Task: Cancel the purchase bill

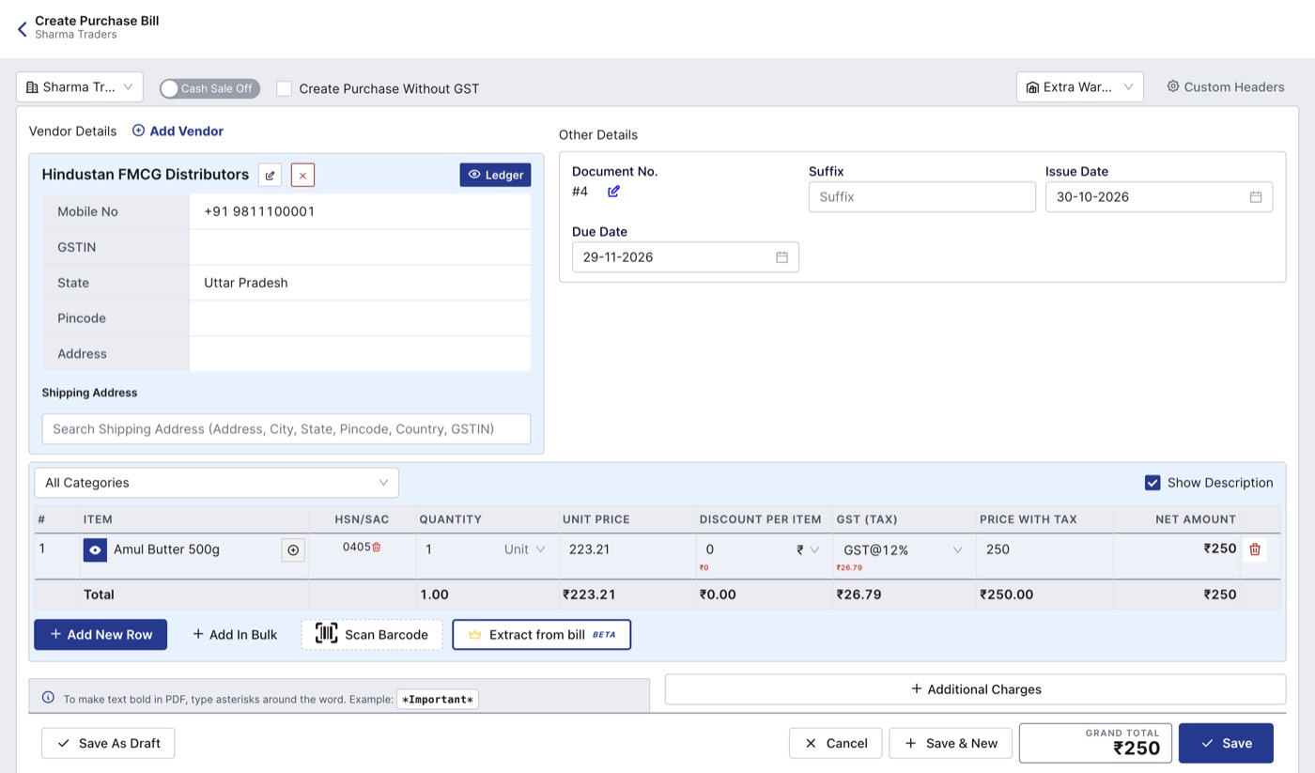Action: 836,743
